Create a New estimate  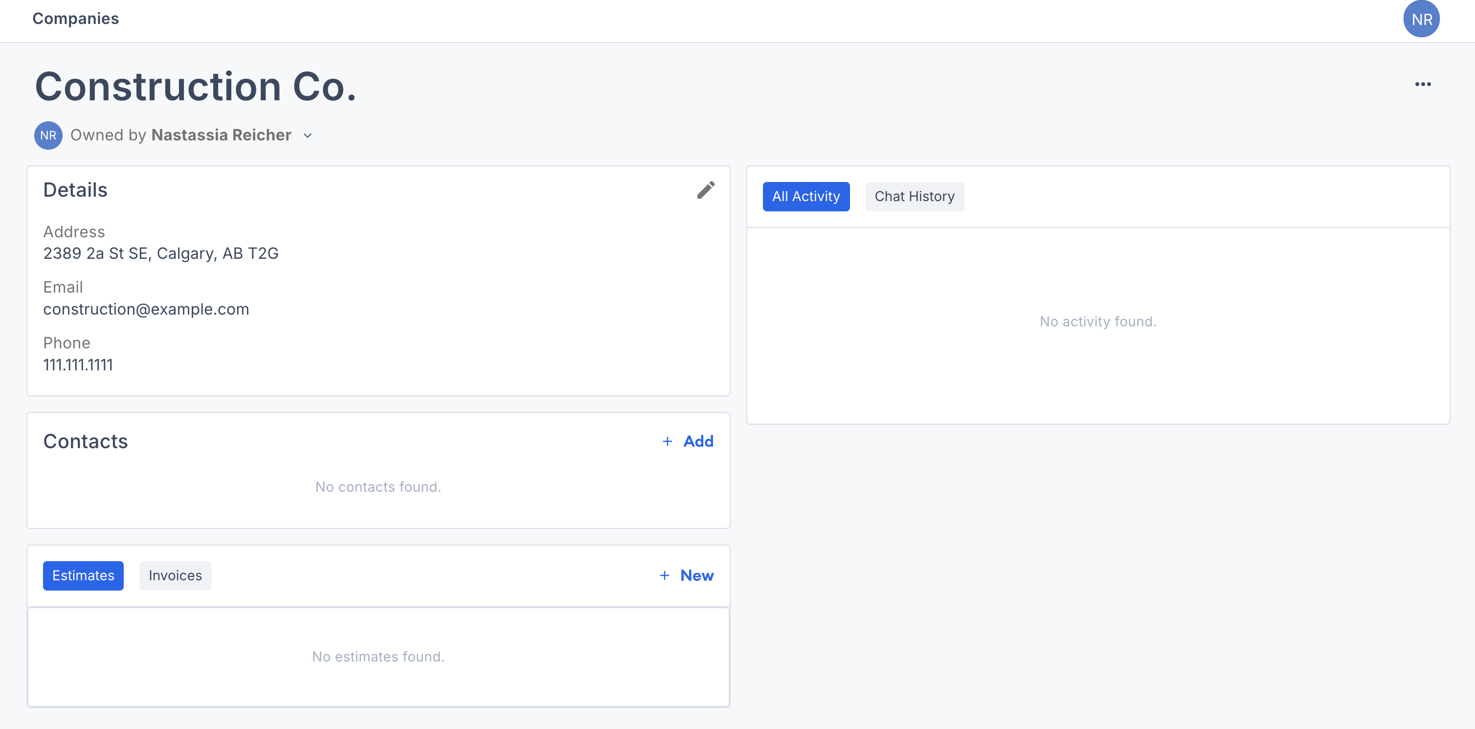click(686, 575)
